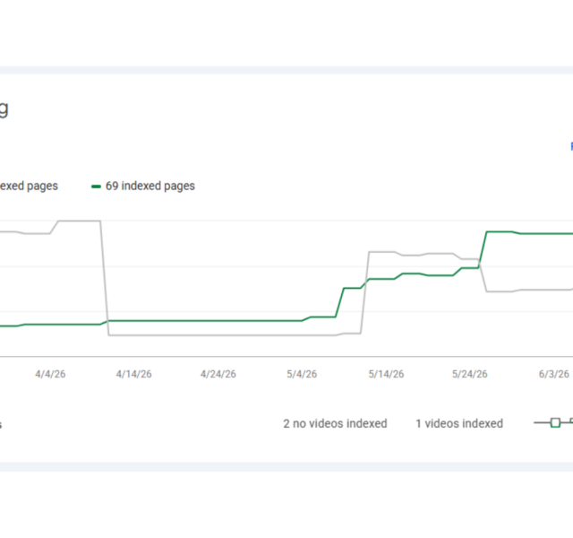Screen dimensions: 573x538
Task: Click green line's highest plateau after 5/24/26
Action: [500, 231]
